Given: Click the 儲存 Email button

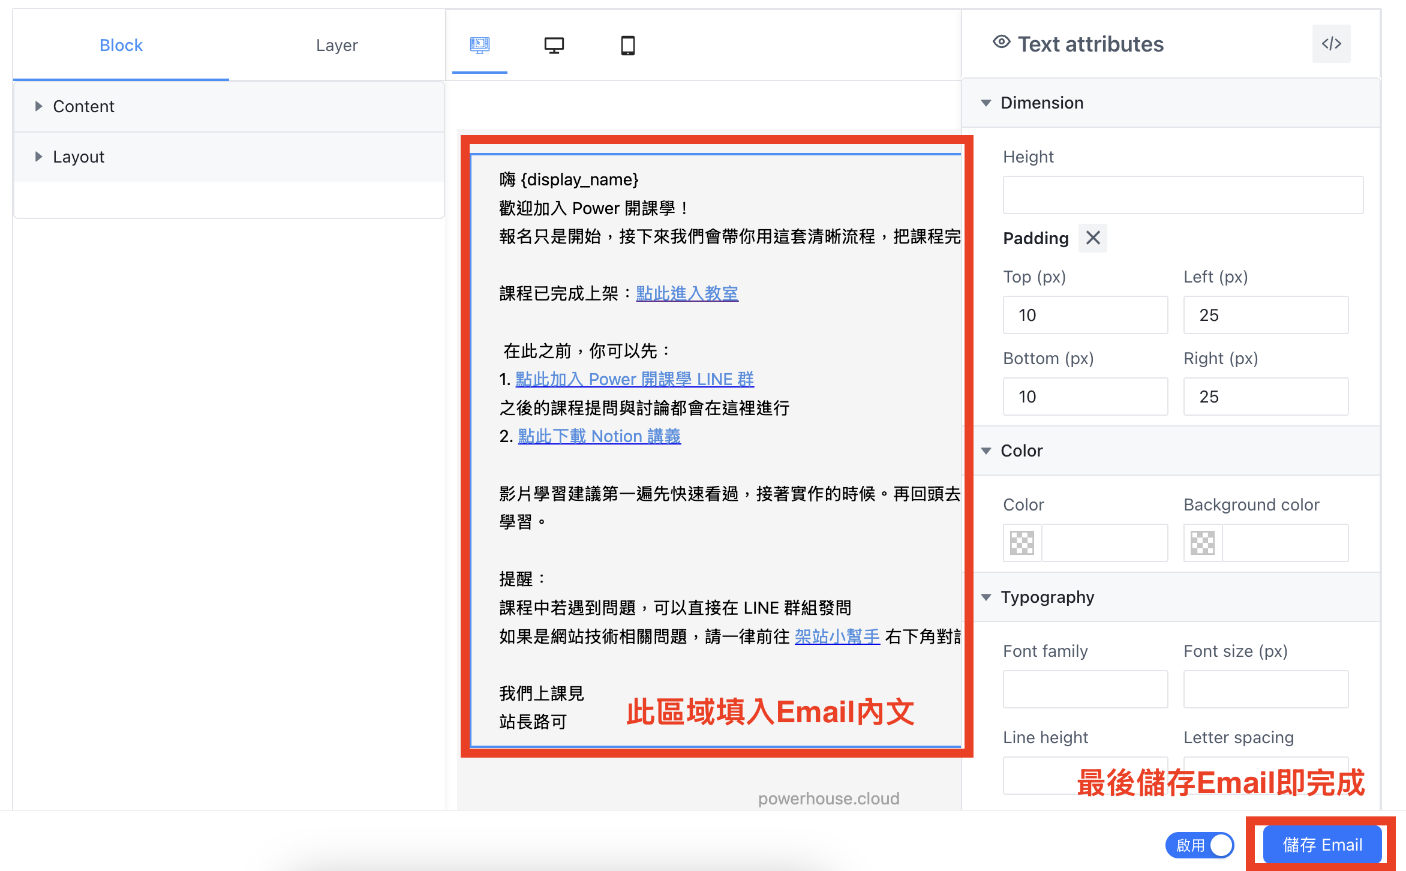Looking at the screenshot, I should click(1322, 845).
